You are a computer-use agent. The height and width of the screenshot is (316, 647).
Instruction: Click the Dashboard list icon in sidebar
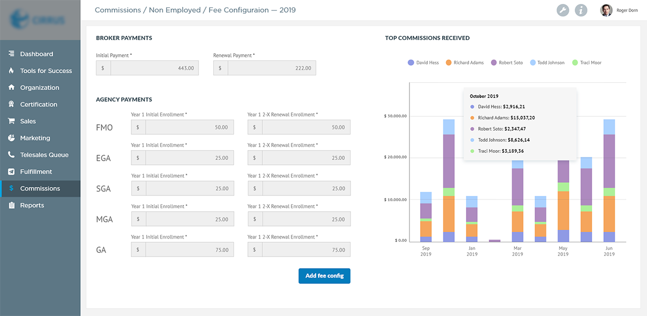coord(11,54)
